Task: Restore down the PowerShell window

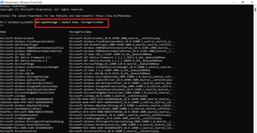Action: [242, 2]
